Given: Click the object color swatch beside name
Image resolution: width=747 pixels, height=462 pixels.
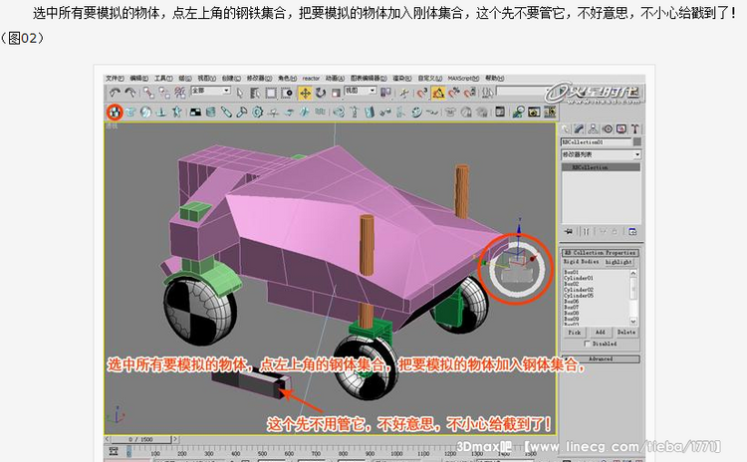Looking at the screenshot, I should pyautogui.click(x=637, y=142).
